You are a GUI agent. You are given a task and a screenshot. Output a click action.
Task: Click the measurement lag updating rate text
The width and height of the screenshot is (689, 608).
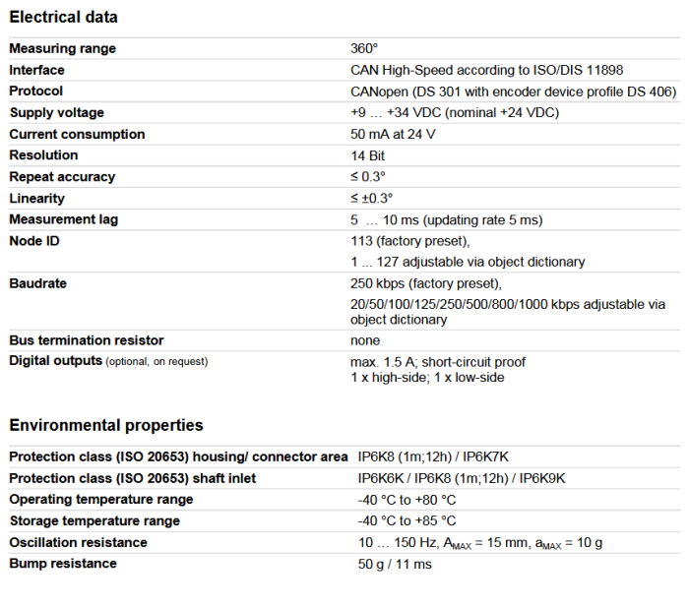point(446,219)
